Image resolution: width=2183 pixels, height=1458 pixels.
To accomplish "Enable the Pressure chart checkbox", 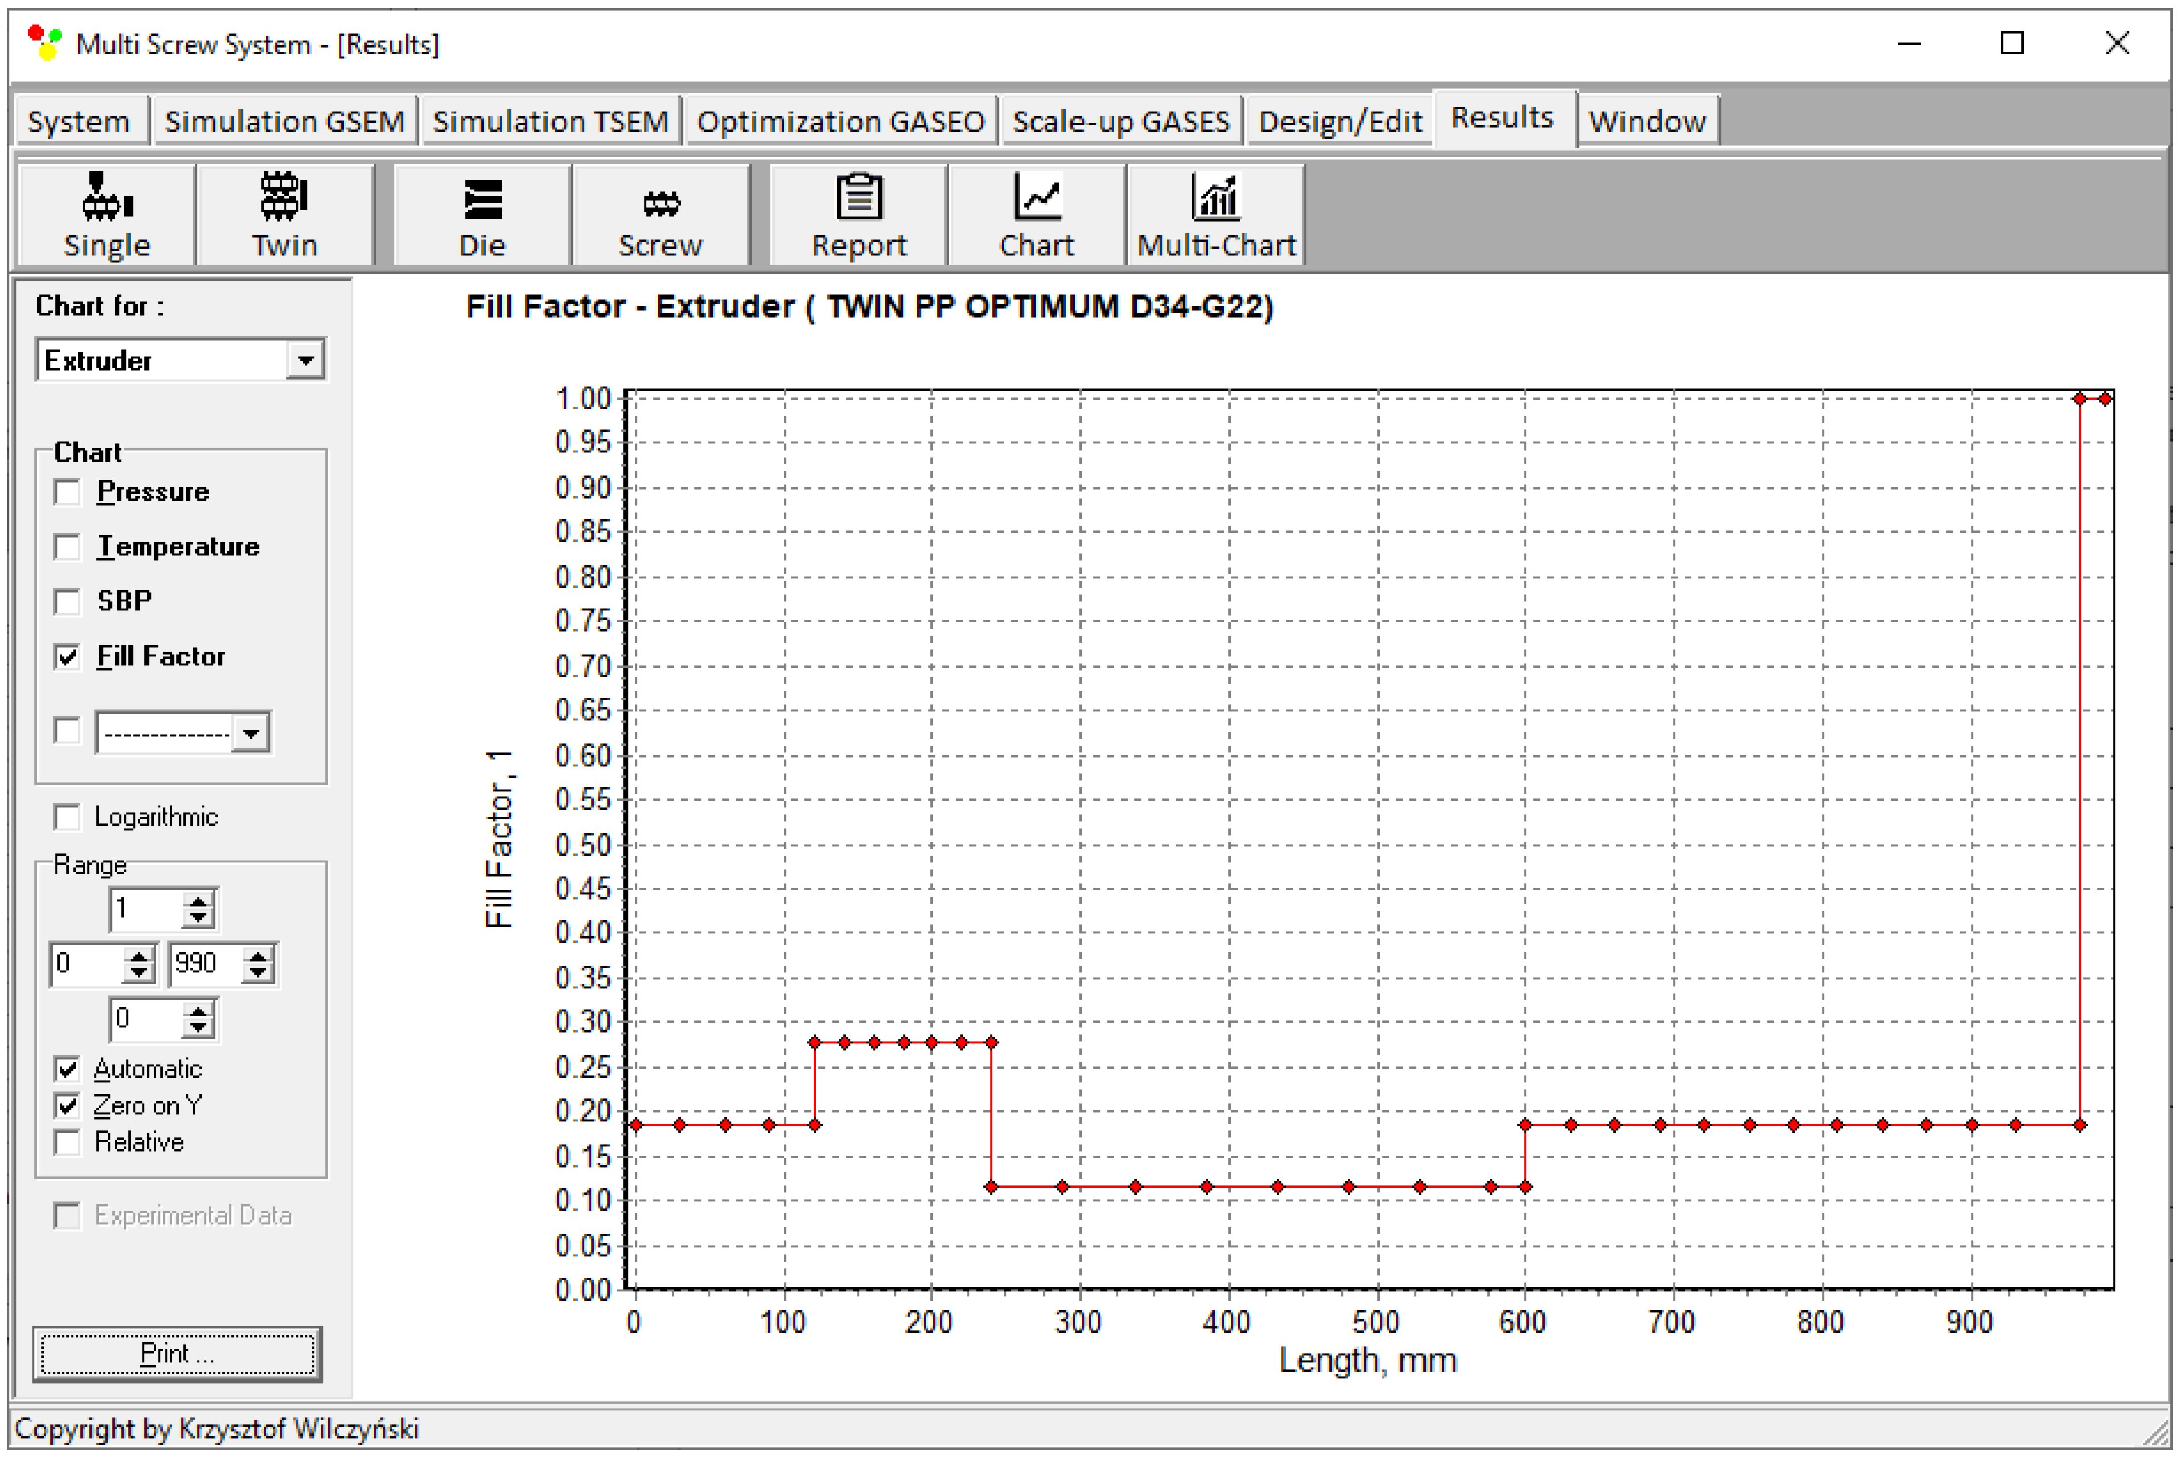I will pyautogui.click(x=67, y=492).
